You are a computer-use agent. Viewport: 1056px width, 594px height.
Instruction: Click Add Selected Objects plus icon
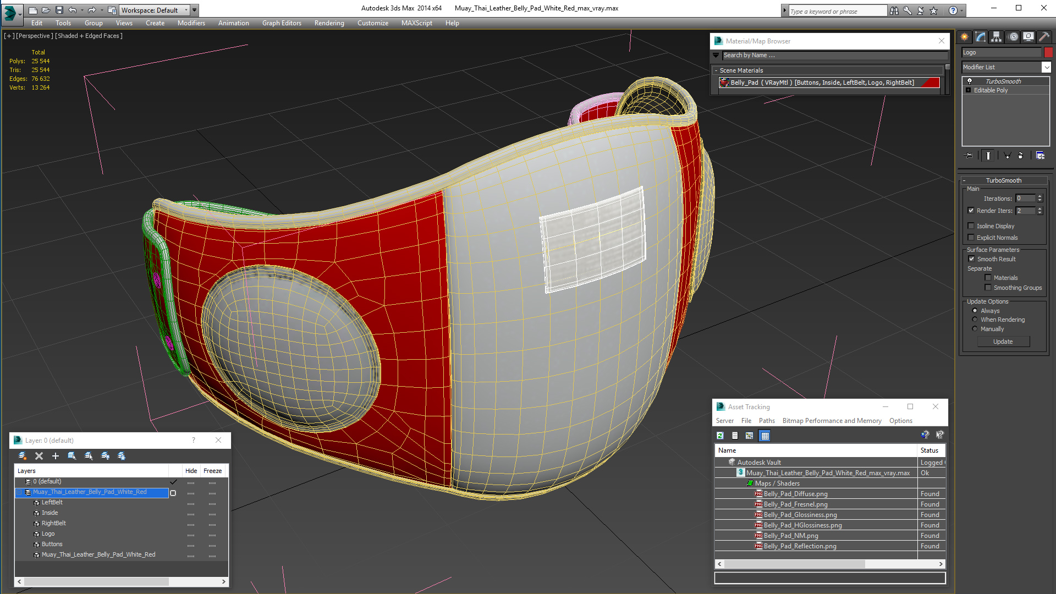tap(56, 456)
